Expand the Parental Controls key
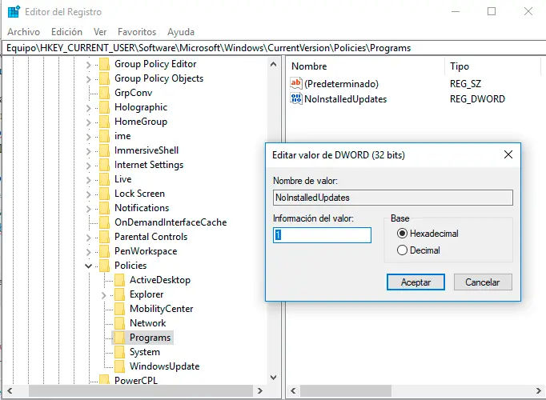The height and width of the screenshot is (400, 546). [x=88, y=238]
